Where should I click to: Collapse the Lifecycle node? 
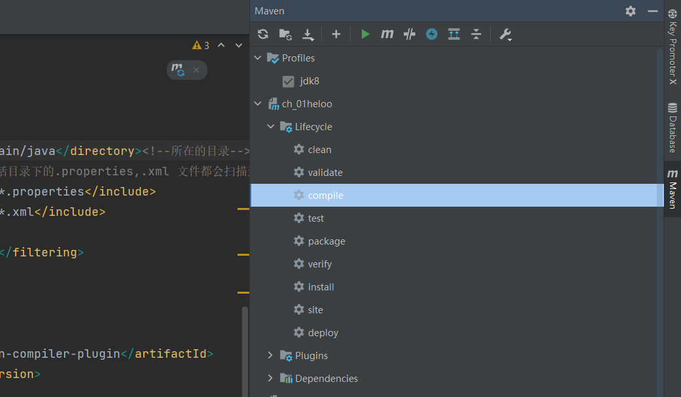pos(271,126)
